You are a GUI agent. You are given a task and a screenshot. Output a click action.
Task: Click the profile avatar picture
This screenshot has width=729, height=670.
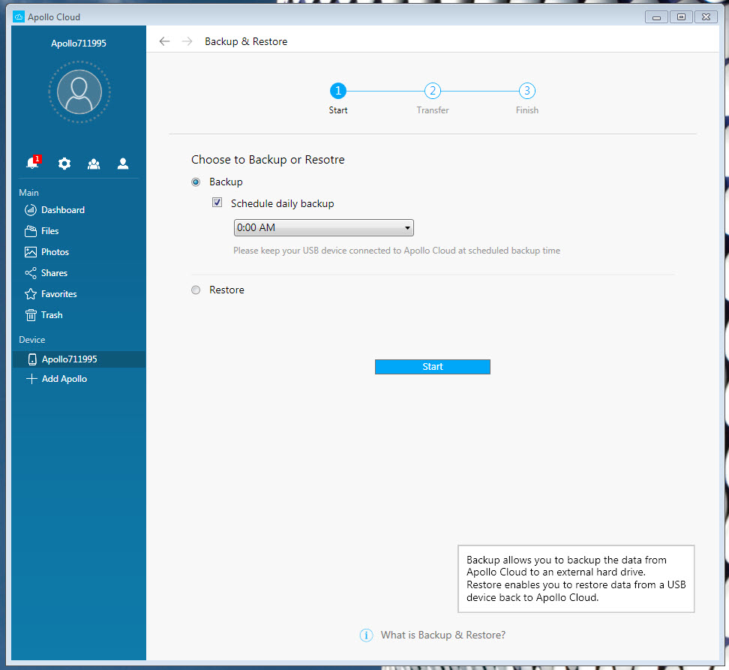point(79,92)
